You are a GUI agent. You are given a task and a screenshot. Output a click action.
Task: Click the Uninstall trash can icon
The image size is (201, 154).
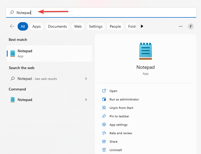pos(104,150)
